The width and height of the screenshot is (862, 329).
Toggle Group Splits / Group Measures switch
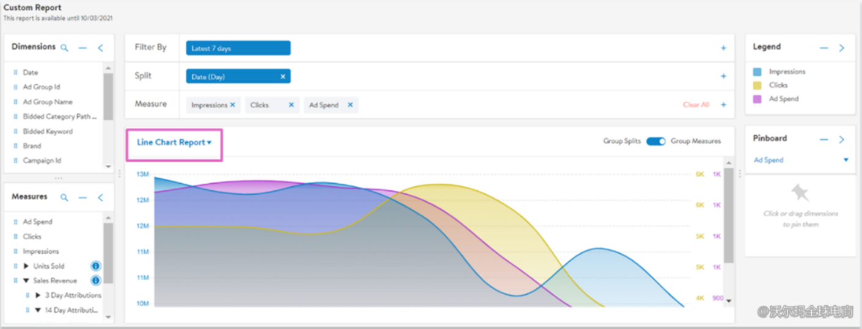point(656,141)
